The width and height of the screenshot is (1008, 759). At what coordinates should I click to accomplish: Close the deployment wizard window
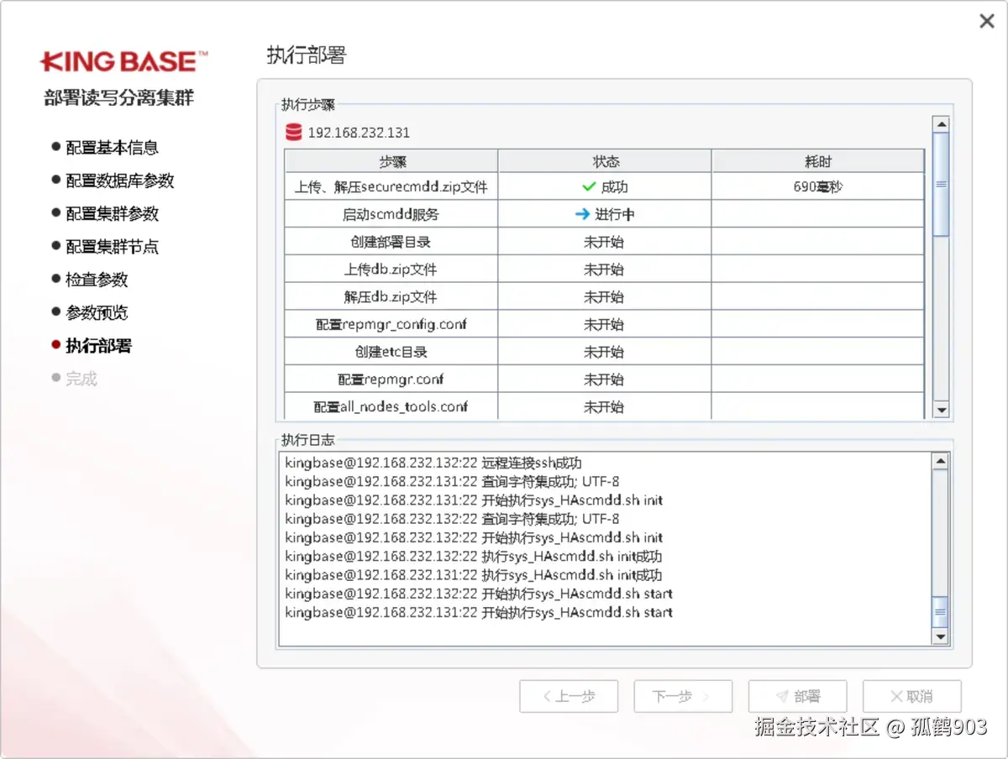click(x=987, y=22)
